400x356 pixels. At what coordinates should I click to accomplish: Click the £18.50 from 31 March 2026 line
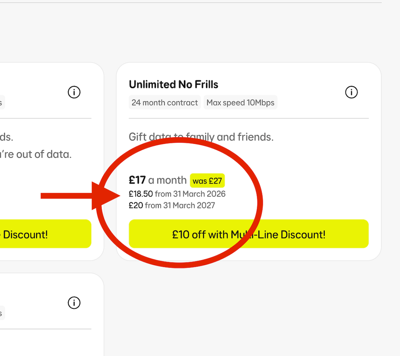(177, 194)
